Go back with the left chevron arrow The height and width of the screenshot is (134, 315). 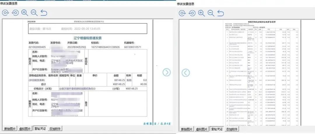186,73
